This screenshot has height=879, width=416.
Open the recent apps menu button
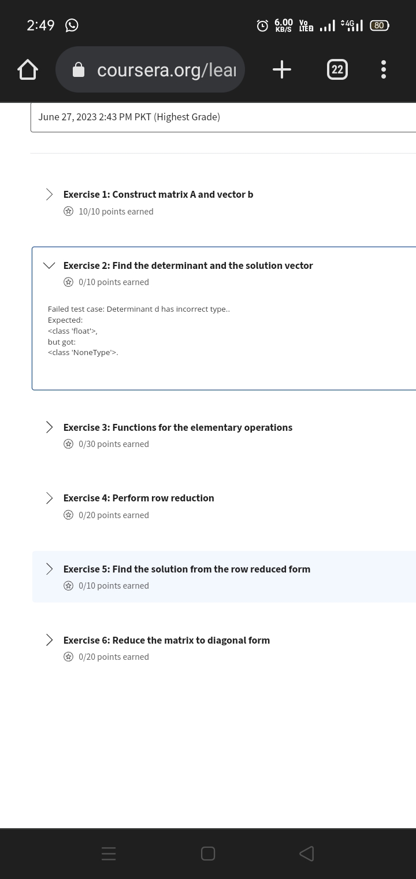pos(109,854)
